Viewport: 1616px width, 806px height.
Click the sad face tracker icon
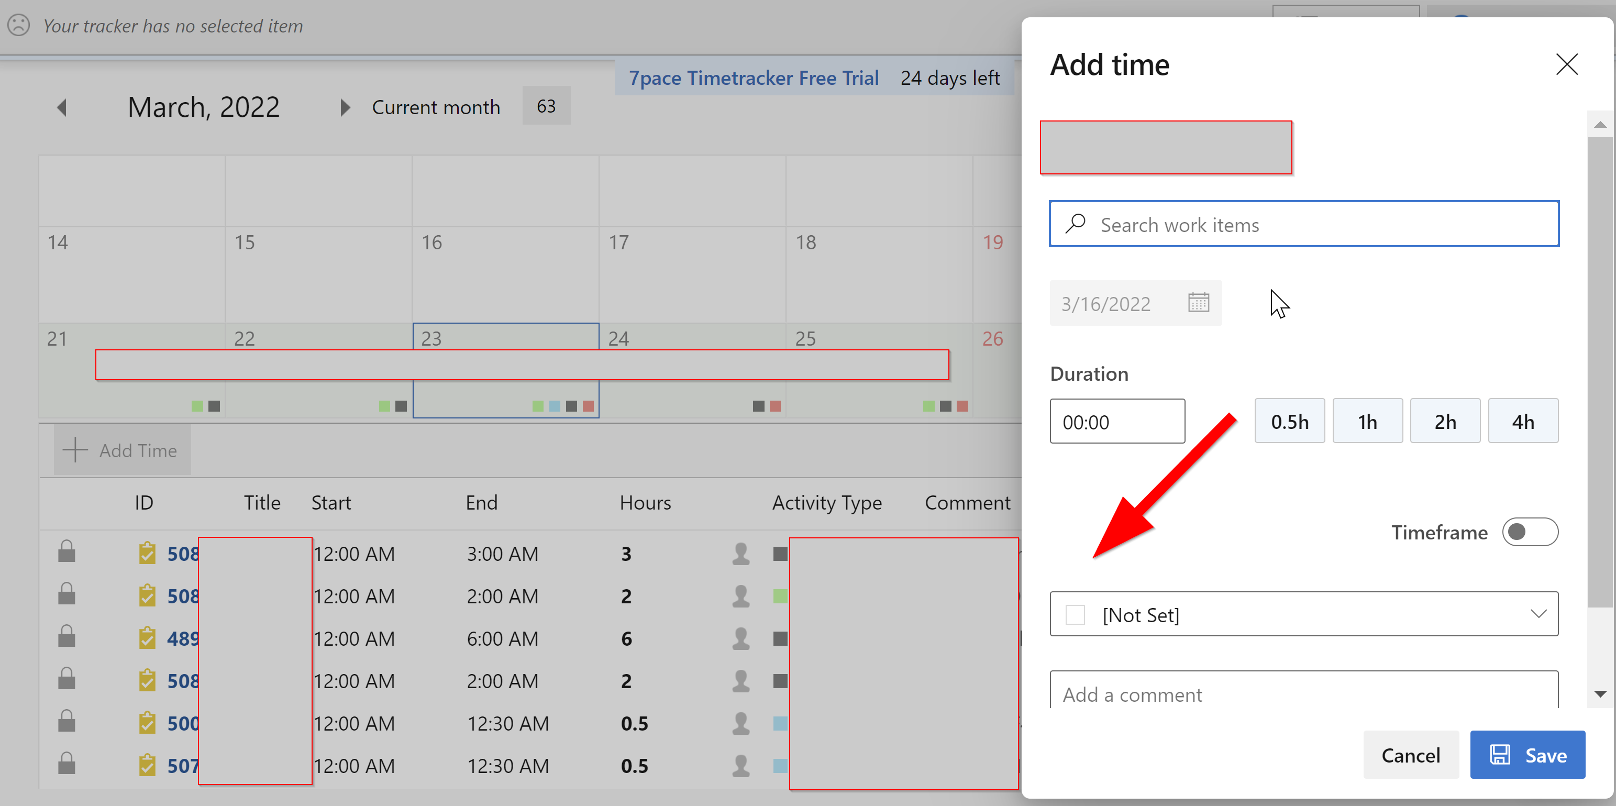pyautogui.click(x=18, y=25)
